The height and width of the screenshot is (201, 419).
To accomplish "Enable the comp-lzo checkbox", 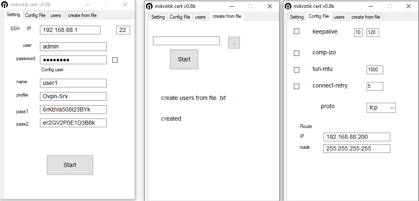I will click(297, 53).
